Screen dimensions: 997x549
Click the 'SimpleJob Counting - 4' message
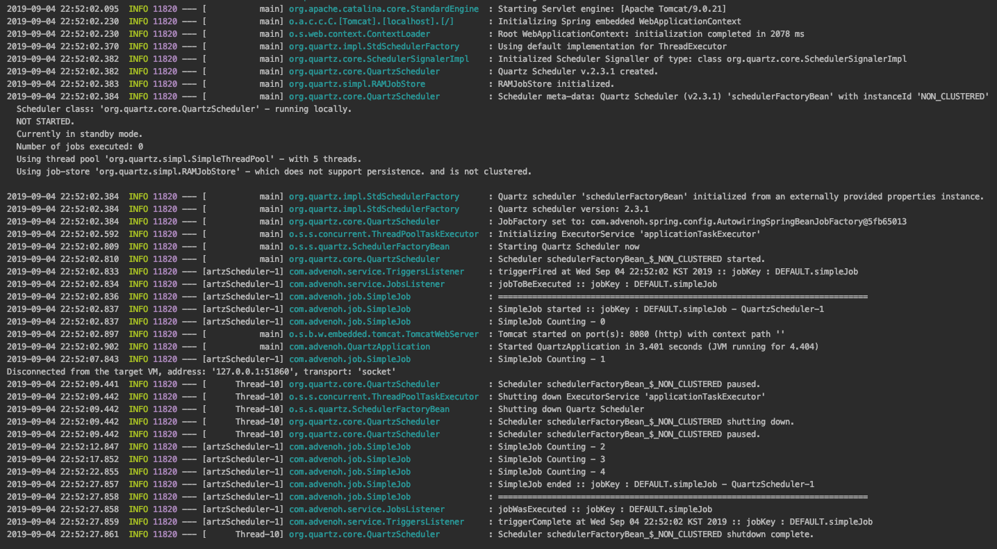coord(551,472)
